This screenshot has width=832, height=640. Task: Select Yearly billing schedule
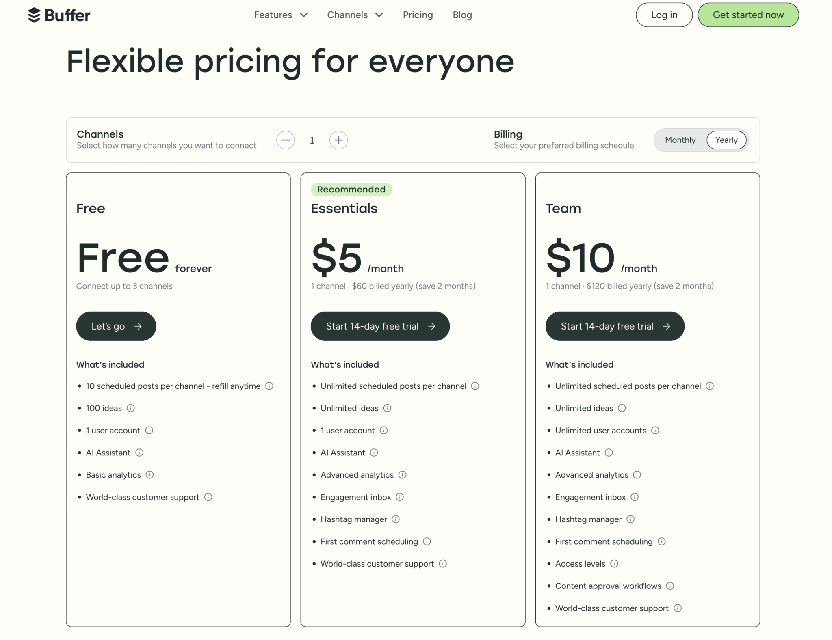[727, 140]
